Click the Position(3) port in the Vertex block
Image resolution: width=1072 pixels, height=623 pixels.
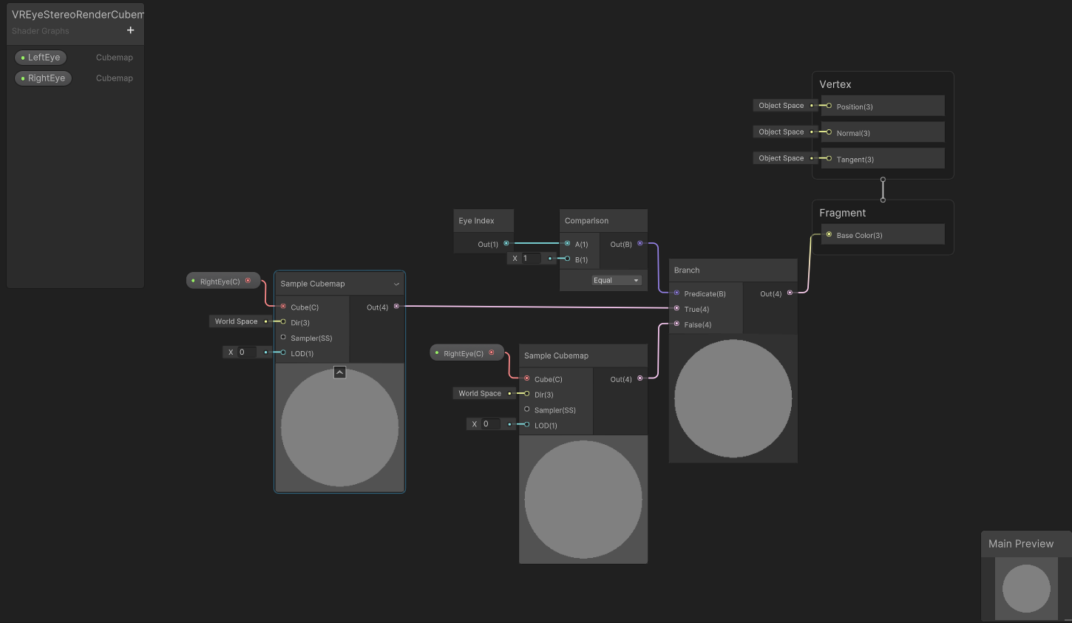tap(829, 106)
